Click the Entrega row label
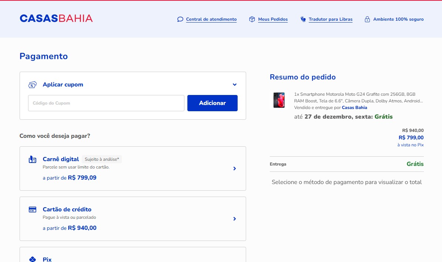Image resolution: width=442 pixels, height=262 pixels. pyautogui.click(x=278, y=164)
